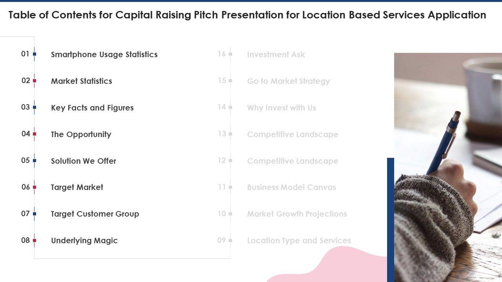Select the pink blob shape
The image size is (502, 282).
[333, 266]
